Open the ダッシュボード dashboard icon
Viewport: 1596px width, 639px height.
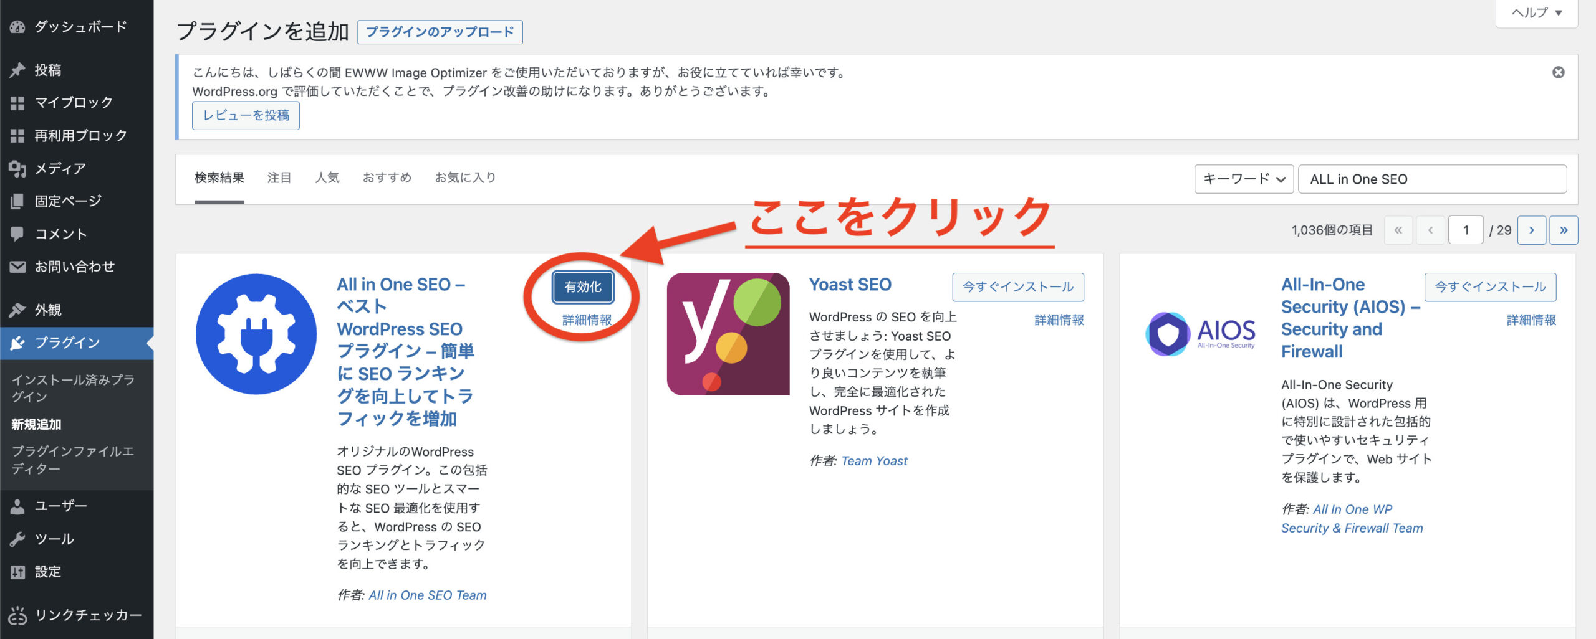pyautogui.click(x=17, y=27)
